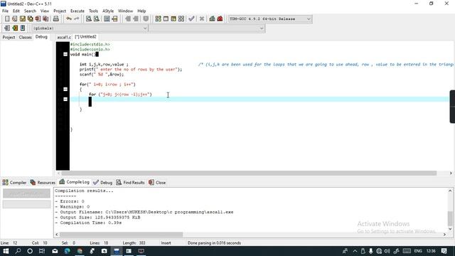Click the volume icon in system tray
Viewport: 455px width, 256px height.
(387, 251)
